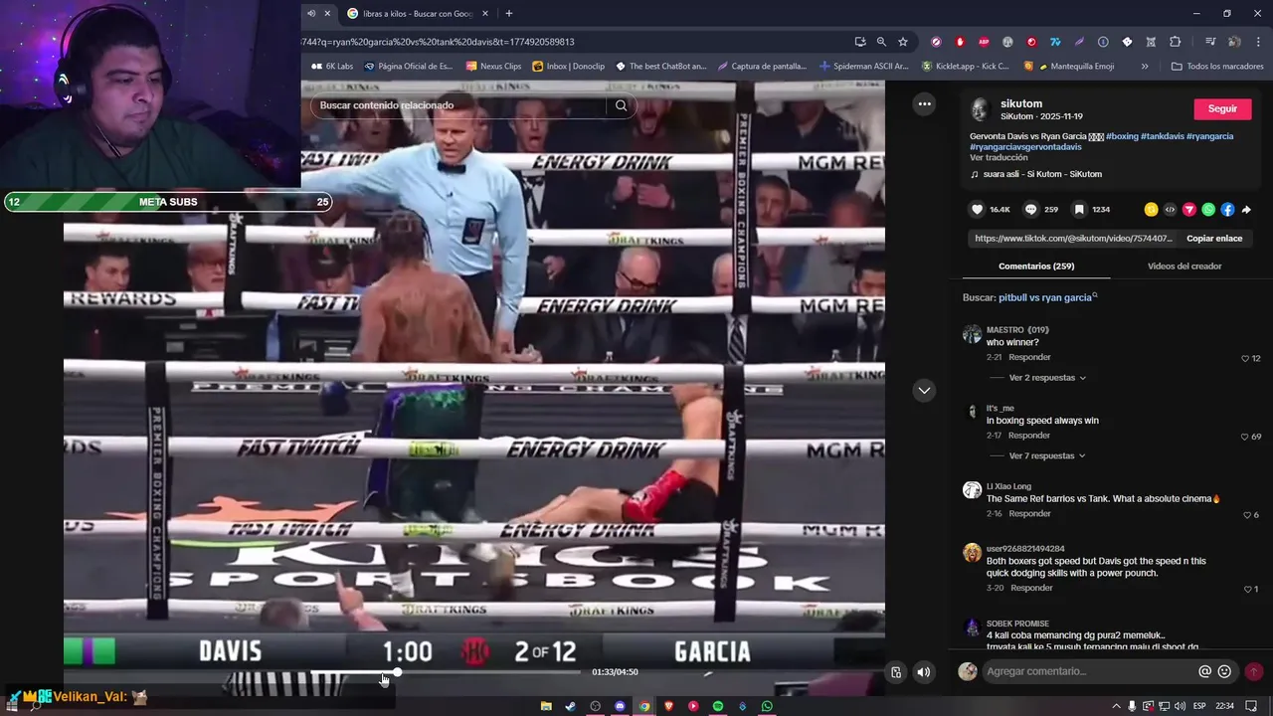Share to WhatsApp from TikTok share row
This screenshot has width=1273, height=716.
point(1208,209)
